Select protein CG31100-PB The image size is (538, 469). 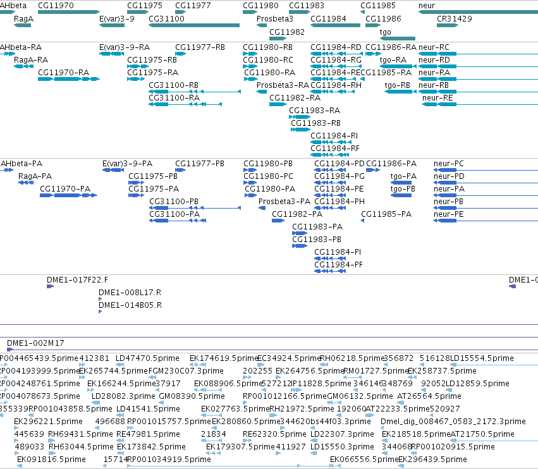coord(195,208)
